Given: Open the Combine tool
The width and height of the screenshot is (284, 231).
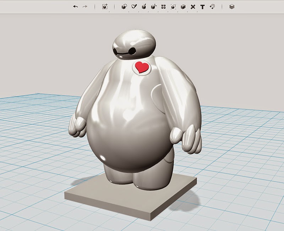Looking at the screenshot, I should pos(183,7).
